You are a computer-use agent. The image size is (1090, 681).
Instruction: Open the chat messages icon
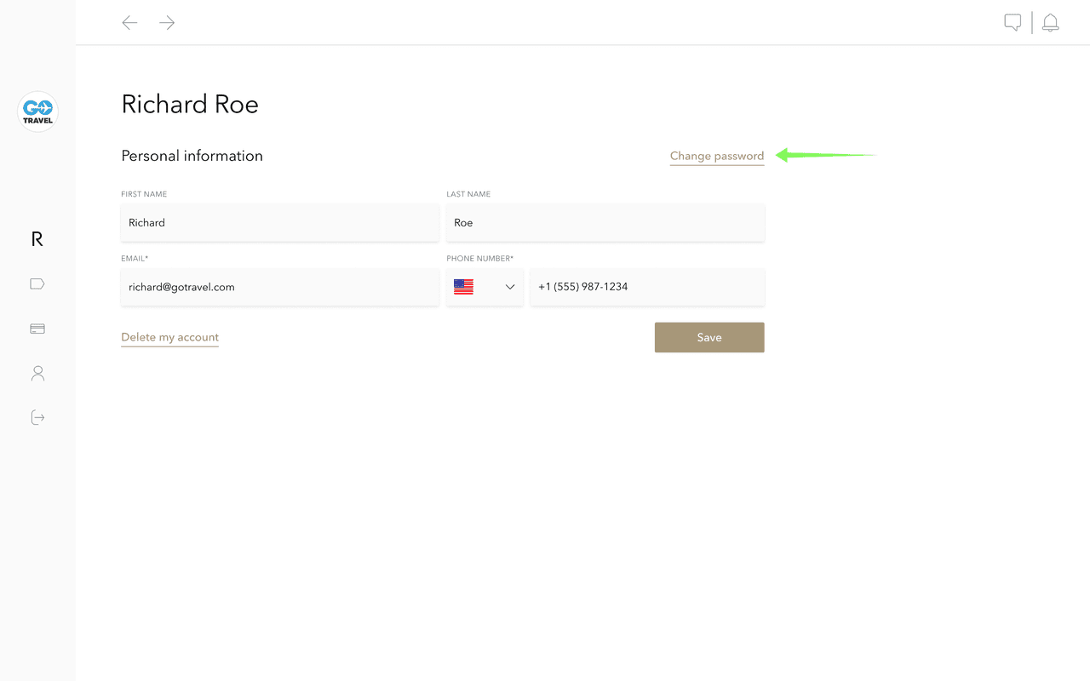point(1013,23)
